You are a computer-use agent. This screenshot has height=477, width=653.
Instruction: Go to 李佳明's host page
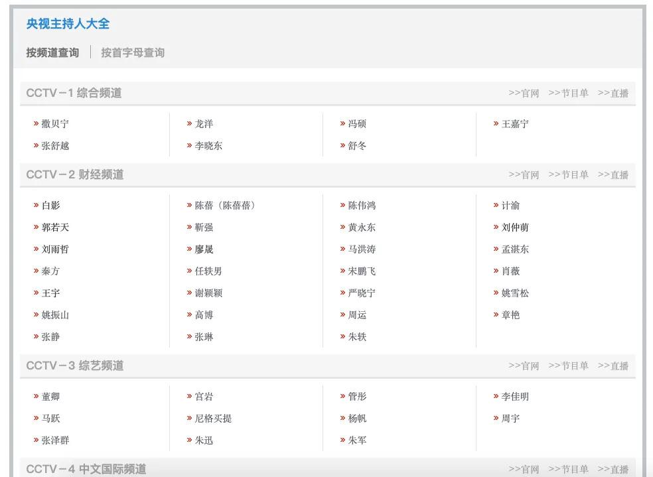click(x=515, y=396)
